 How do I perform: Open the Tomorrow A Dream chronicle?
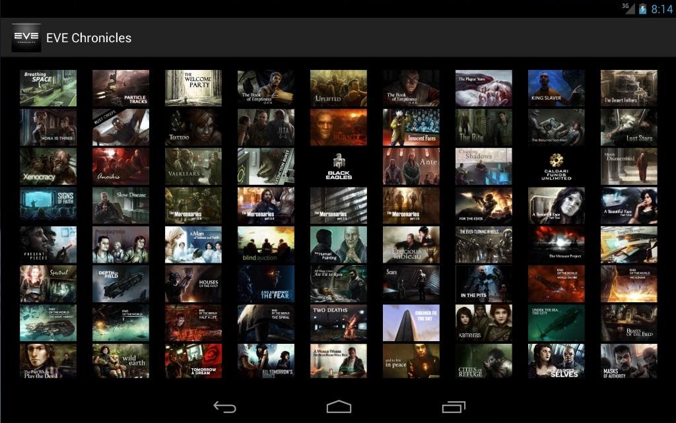193,362
